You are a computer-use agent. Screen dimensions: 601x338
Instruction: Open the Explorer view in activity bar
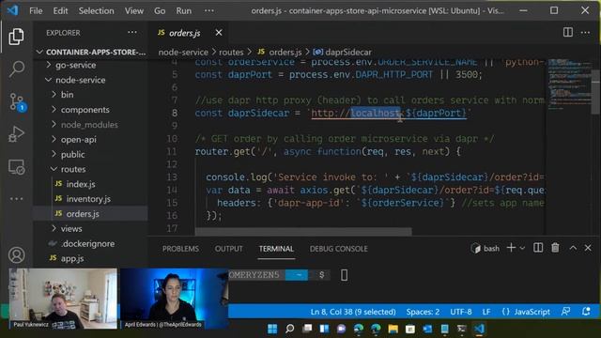(16, 37)
